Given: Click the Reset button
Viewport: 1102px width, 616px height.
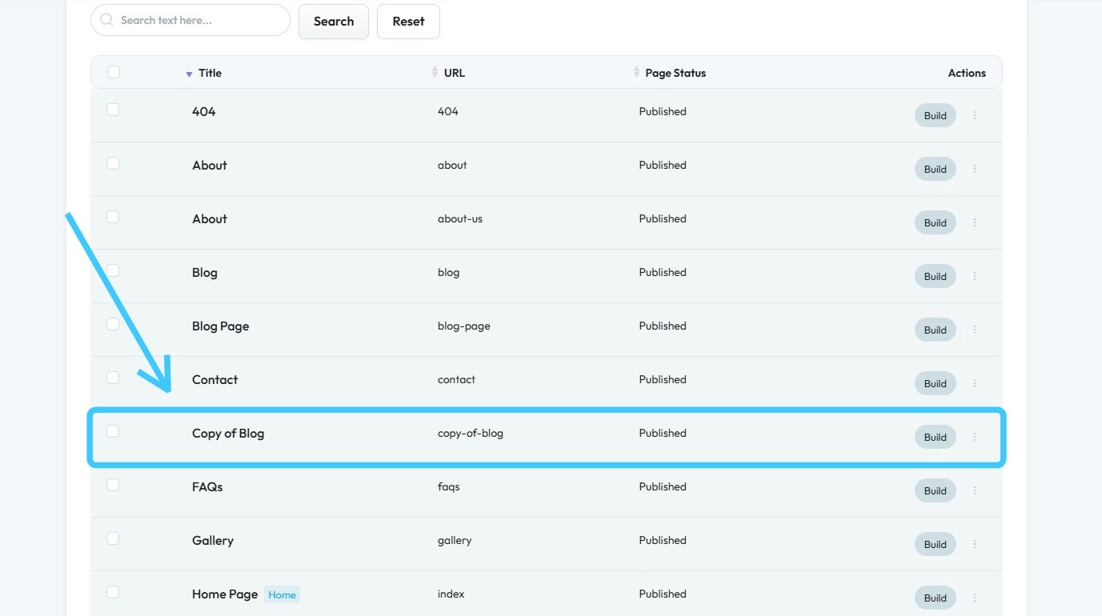Looking at the screenshot, I should pyautogui.click(x=408, y=22).
